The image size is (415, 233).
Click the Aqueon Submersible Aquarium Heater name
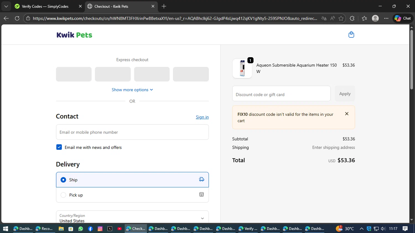tap(297, 68)
